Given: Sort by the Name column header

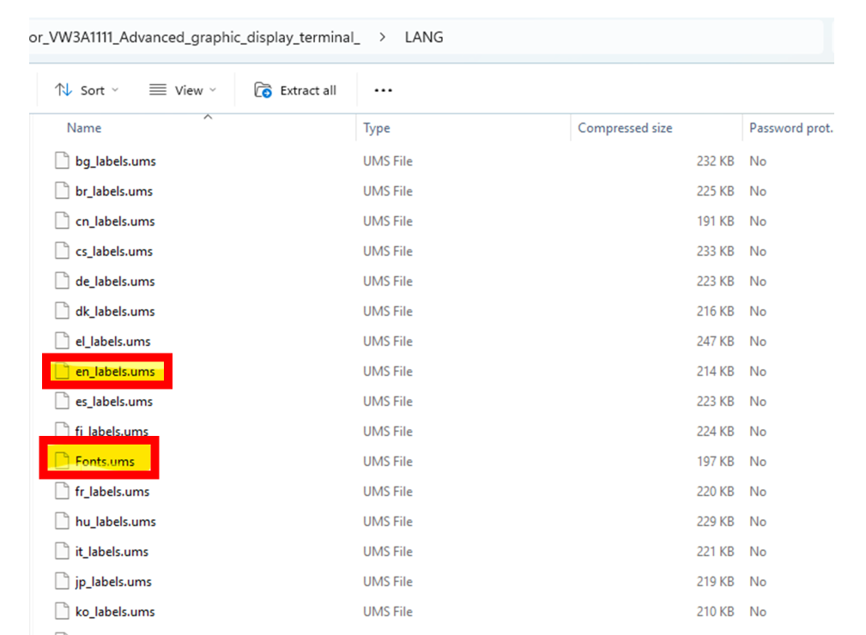Looking at the screenshot, I should tap(84, 128).
